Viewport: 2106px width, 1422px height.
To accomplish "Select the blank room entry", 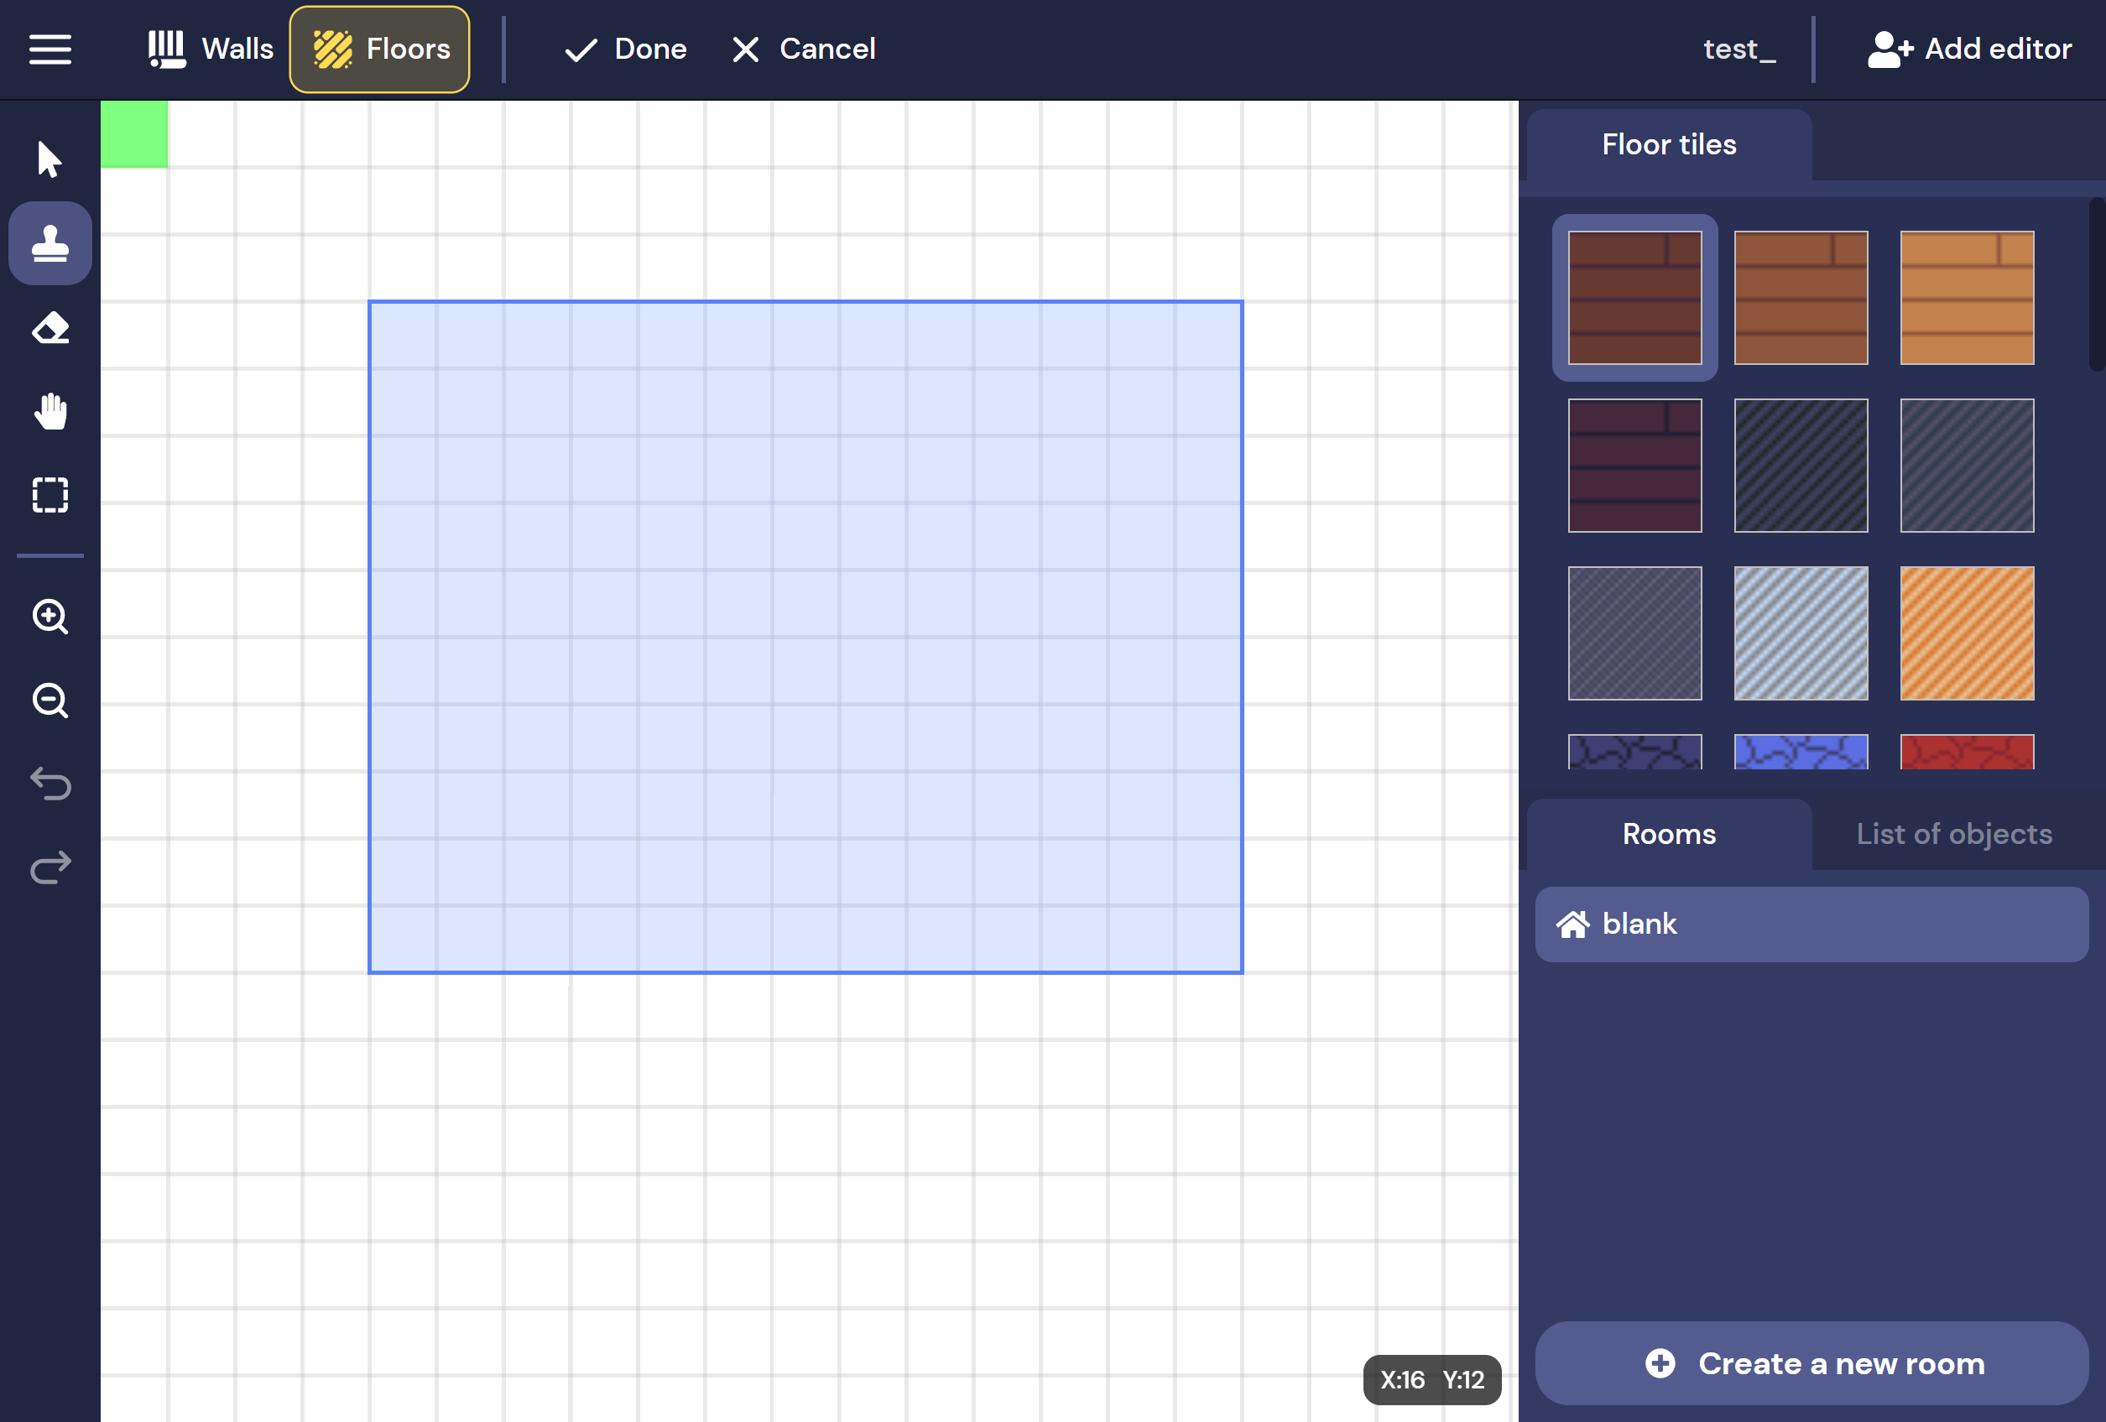I will click(1811, 925).
